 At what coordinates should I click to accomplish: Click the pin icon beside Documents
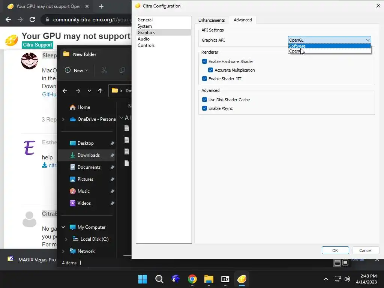point(112,167)
